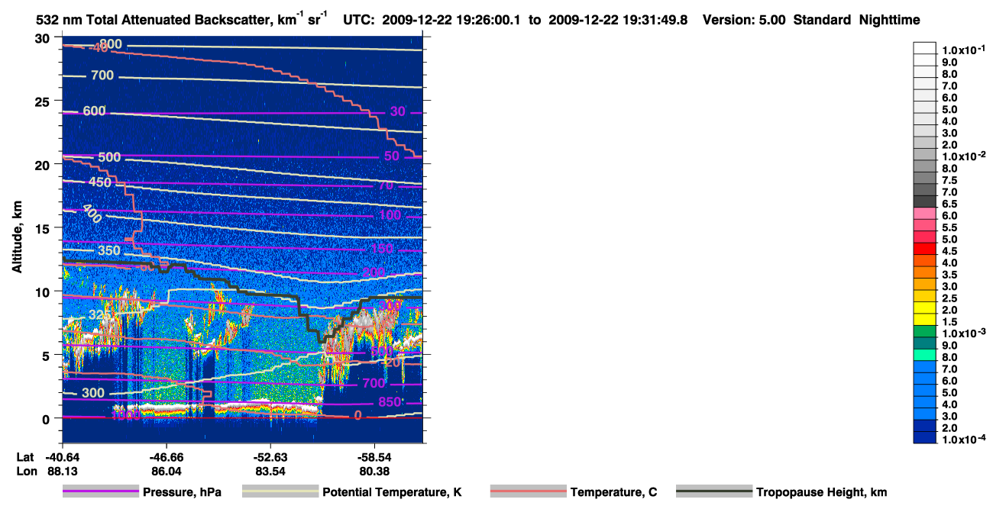This screenshot has width=993, height=509.
Task: Click the 450 potential temperature contour label
Action: tap(100, 182)
